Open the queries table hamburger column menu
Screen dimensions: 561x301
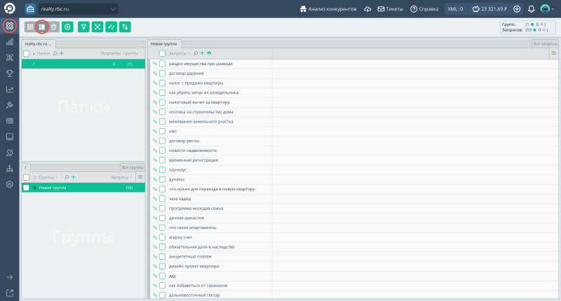[553, 53]
